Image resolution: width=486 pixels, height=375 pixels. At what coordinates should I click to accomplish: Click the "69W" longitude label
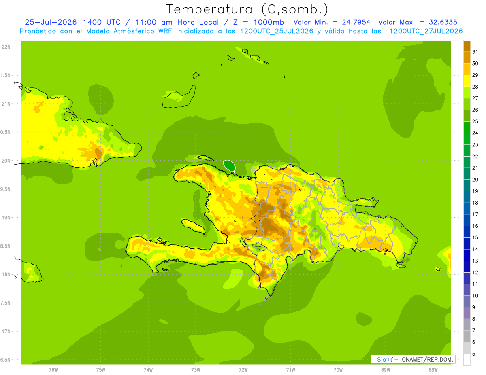[386, 369]
